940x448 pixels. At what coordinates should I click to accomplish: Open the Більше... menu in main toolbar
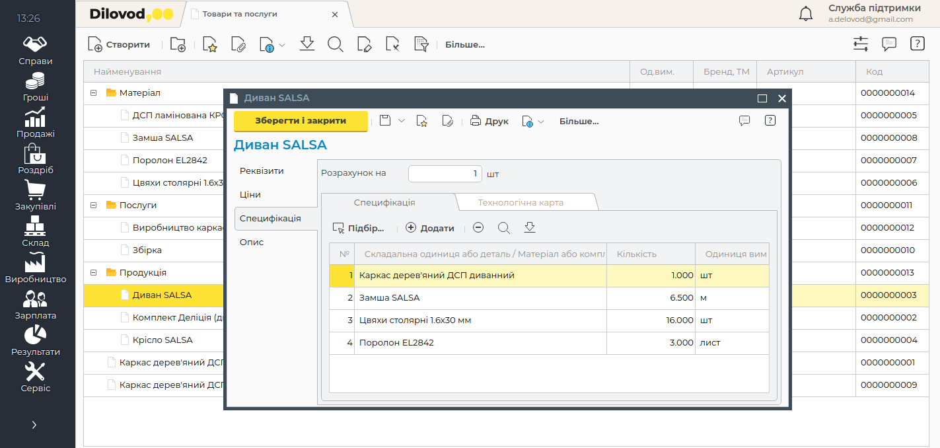(465, 45)
